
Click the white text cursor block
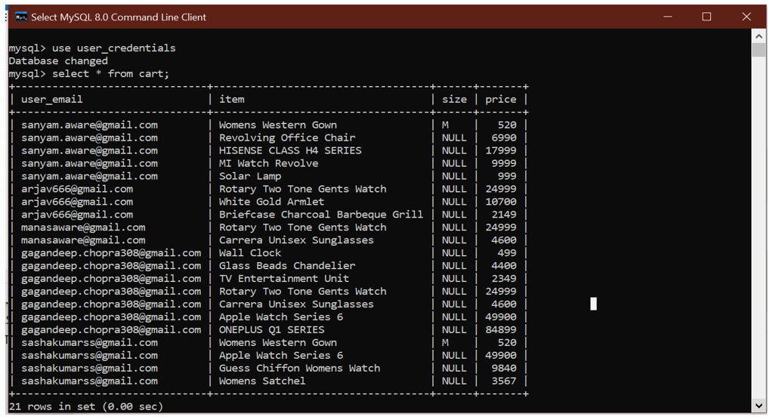(x=593, y=304)
